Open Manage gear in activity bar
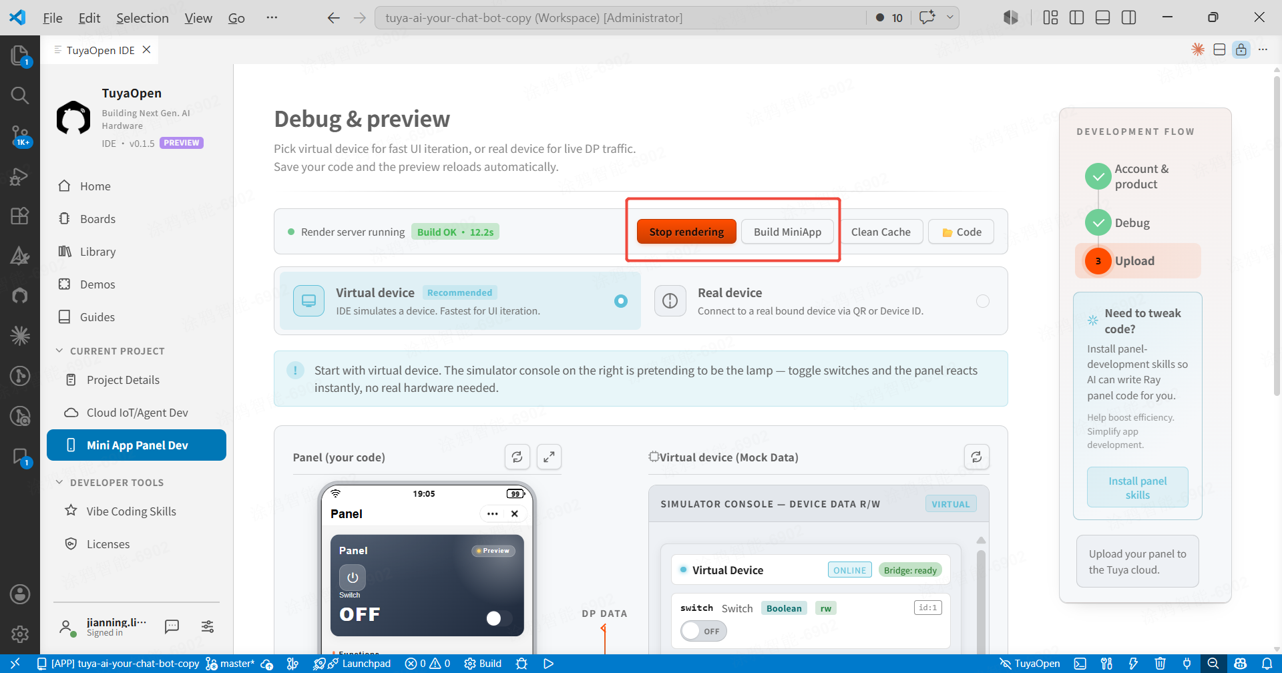The image size is (1282, 673). pyautogui.click(x=20, y=634)
